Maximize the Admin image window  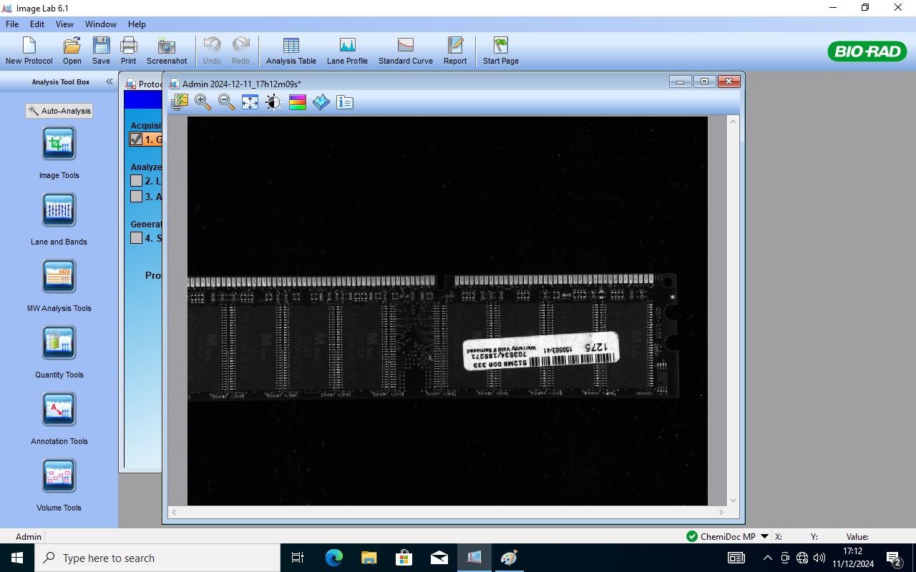pyautogui.click(x=704, y=82)
